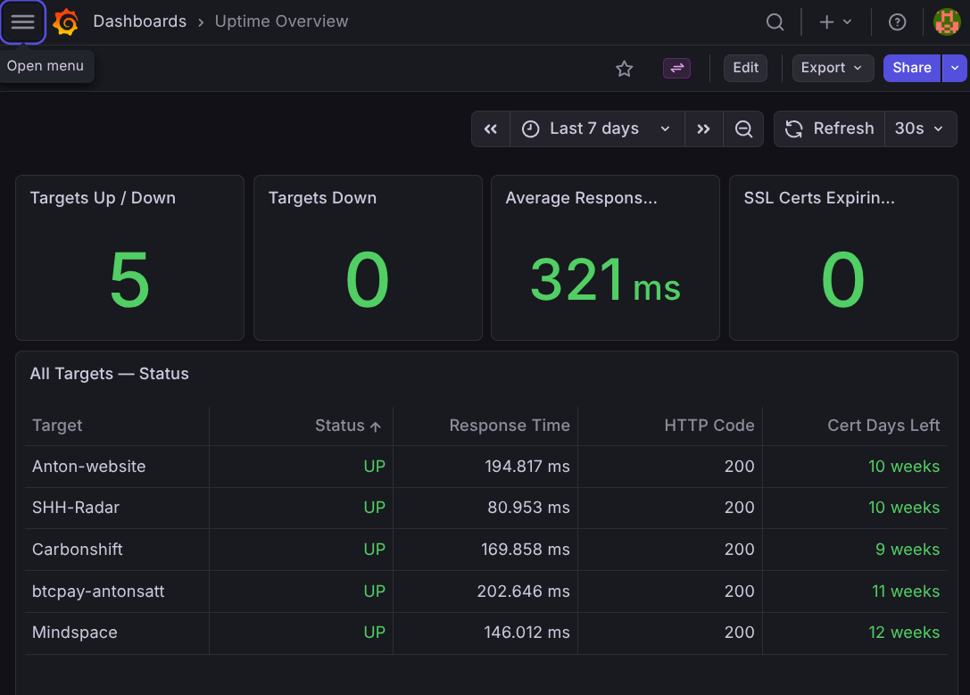Open the help question mark icon
This screenshot has height=695, width=970.
[898, 22]
